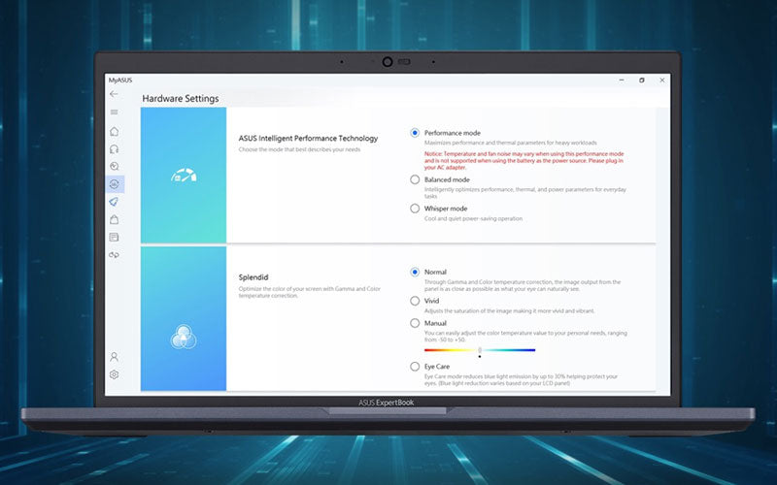Expand the hamburger navigation menu
The width and height of the screenshot is (777, 485).
point(114,113)
